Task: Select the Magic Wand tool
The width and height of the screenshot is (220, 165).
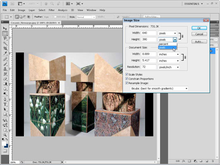Action: (5, 43)
